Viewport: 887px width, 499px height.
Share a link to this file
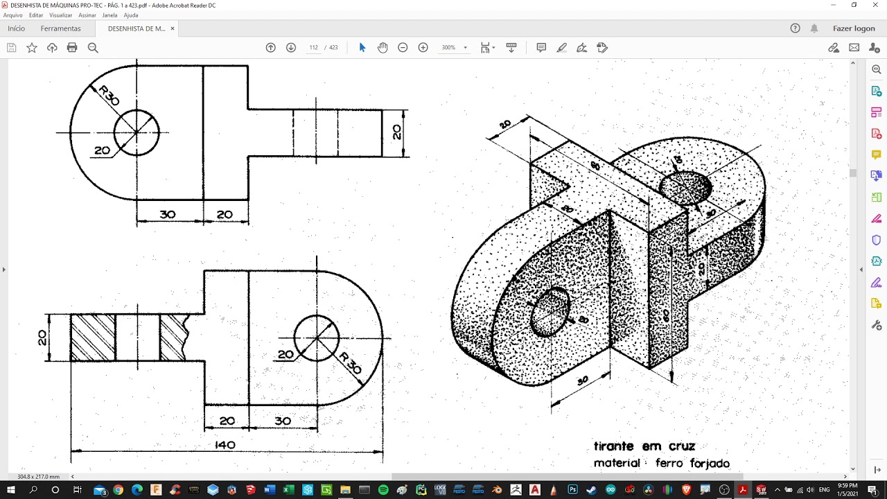(x=834, y=48)
